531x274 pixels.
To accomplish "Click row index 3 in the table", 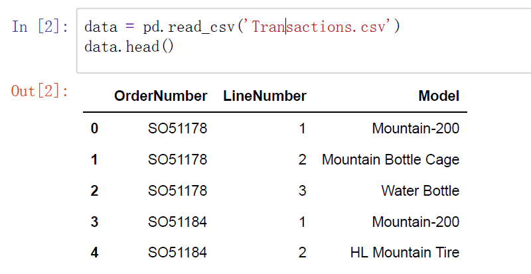I will pos(94,222).
